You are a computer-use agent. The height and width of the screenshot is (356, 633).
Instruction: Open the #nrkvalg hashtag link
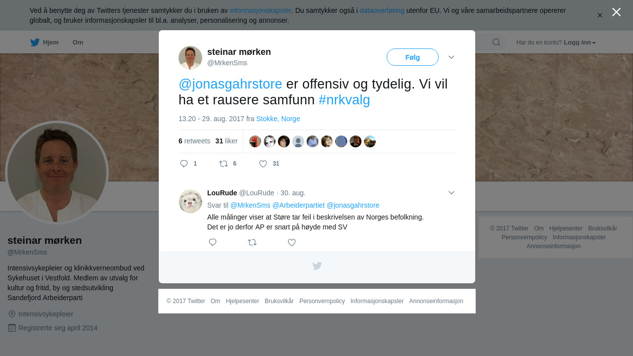[x=344, y=100]
